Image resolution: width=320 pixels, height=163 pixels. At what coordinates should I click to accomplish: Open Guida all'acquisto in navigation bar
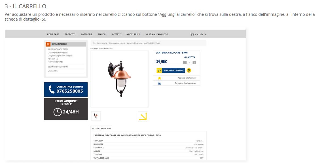(x=157, y=34)
